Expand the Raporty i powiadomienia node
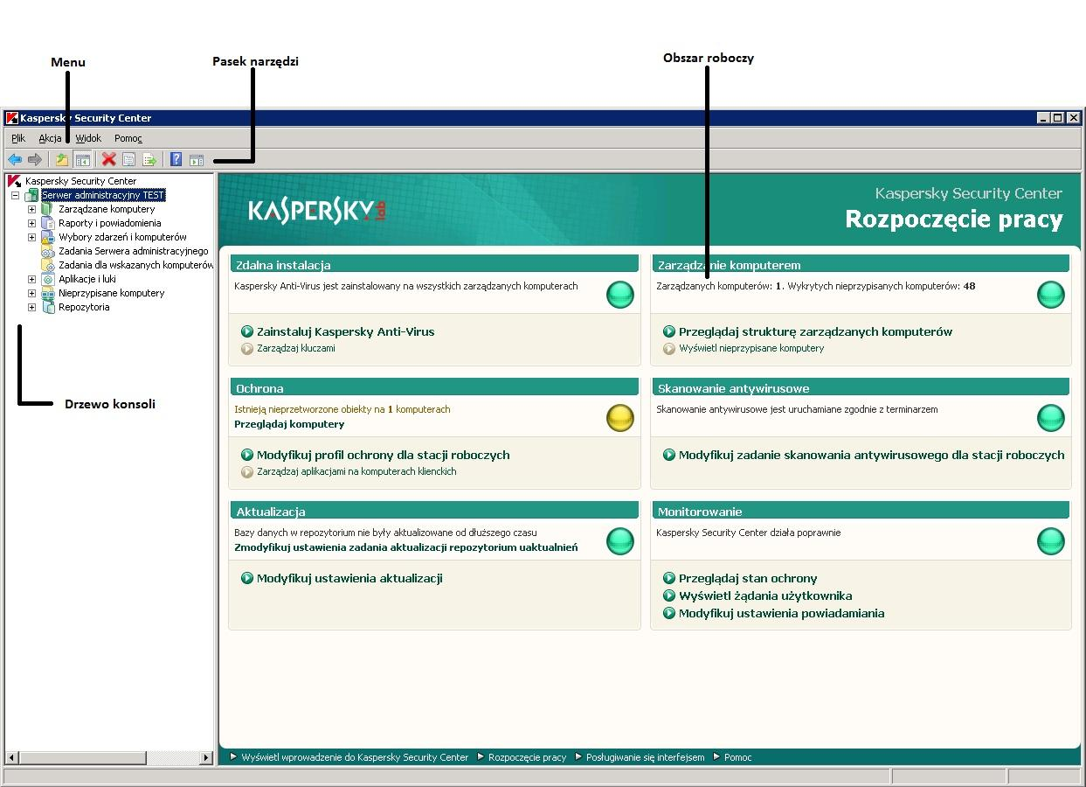 point(32,223)
